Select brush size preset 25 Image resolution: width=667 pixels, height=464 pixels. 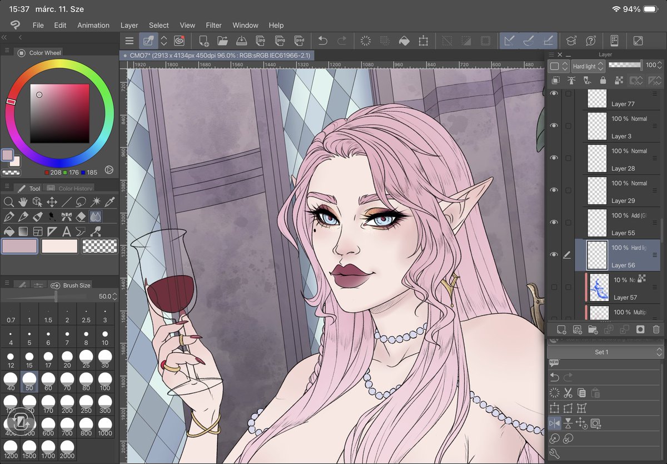click(x=86, y=359)
